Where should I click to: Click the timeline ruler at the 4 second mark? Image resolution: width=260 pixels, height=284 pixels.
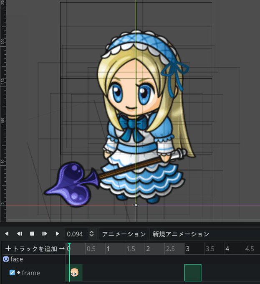(x=227, y=248)
